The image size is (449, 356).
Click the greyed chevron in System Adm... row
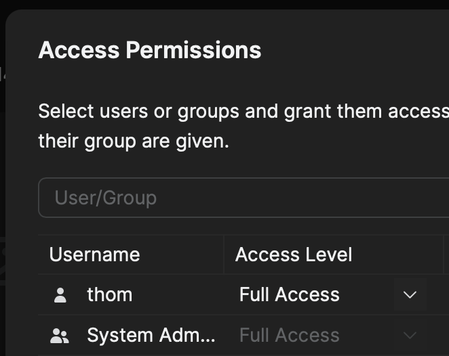[410, 335]
